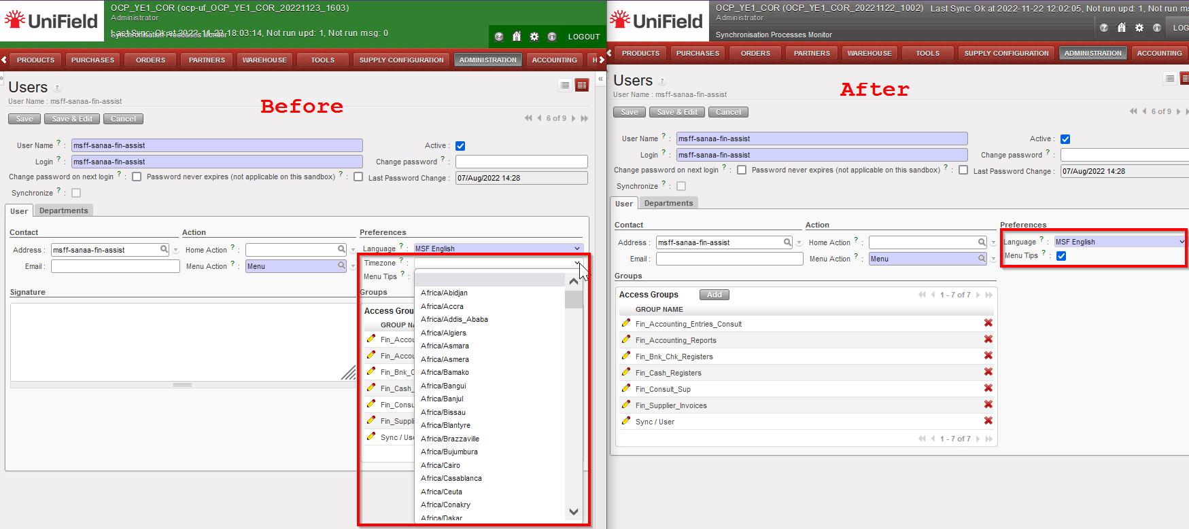Remove Fin_Bnk_Chk_Registers using red X
The height and width of the screenshot is (529, 1189).
tap(988, 356)
